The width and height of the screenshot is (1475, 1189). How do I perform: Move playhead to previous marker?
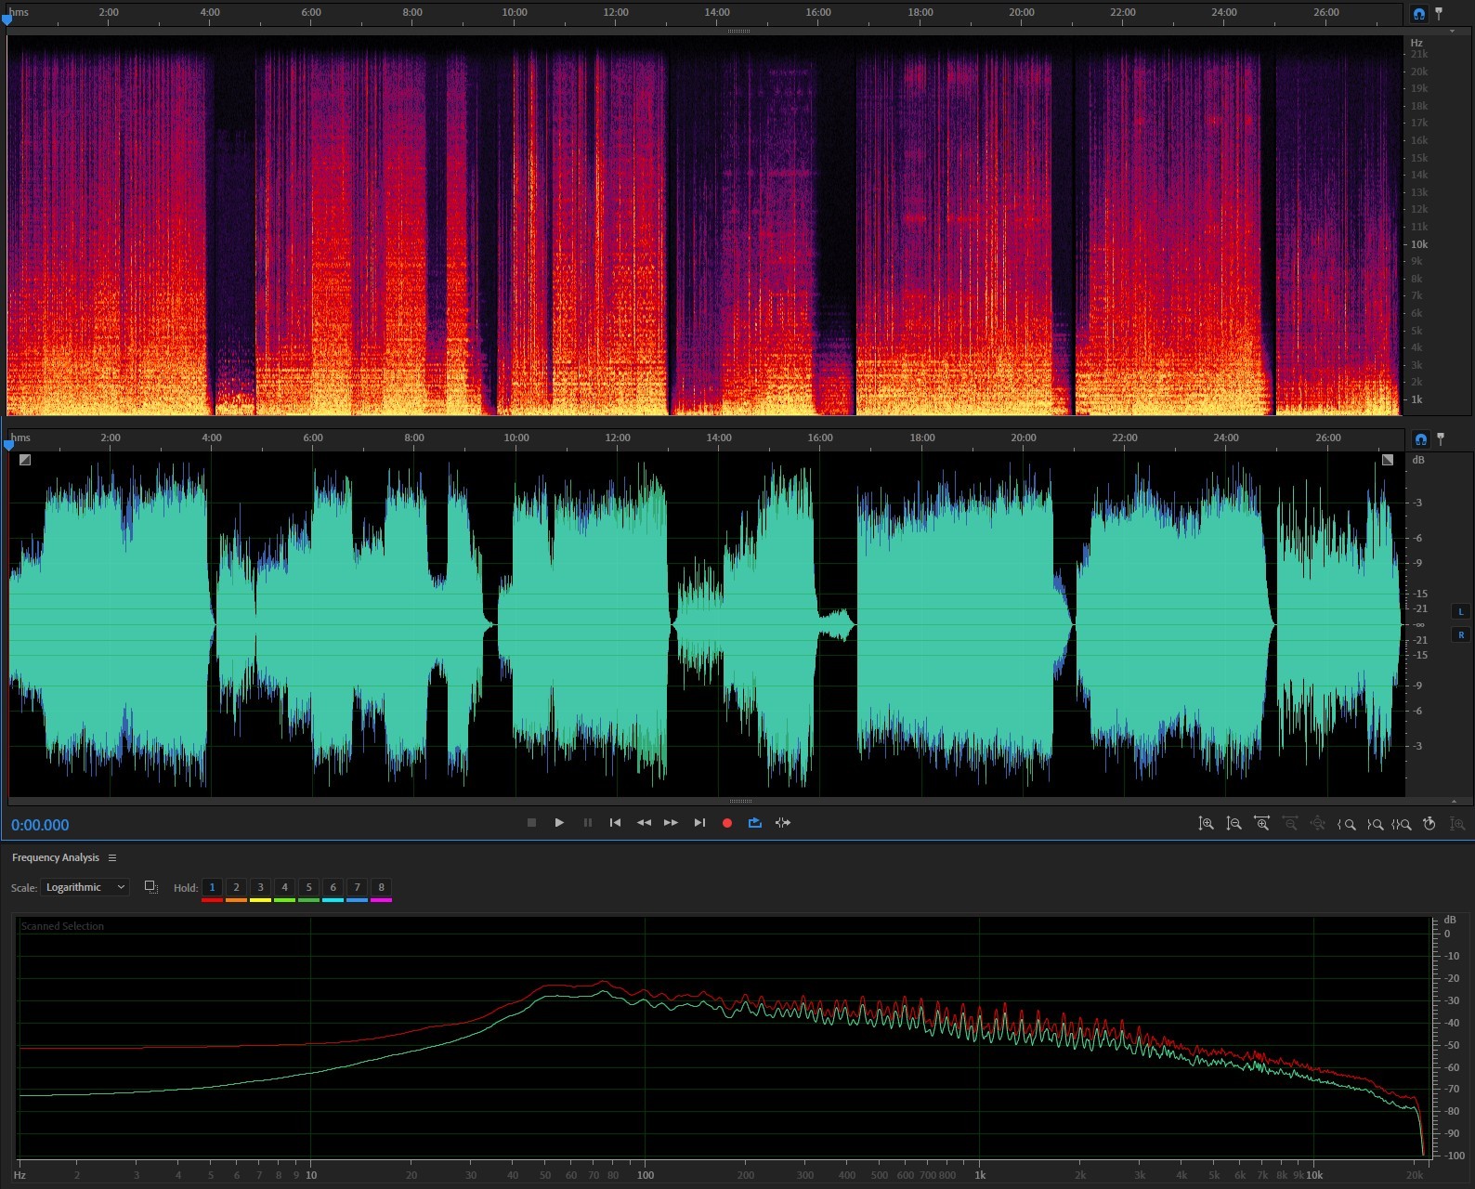(x=615, y=823)
